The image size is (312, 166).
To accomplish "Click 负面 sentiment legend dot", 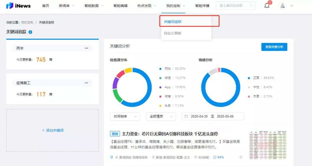I will tap(249, 97).
